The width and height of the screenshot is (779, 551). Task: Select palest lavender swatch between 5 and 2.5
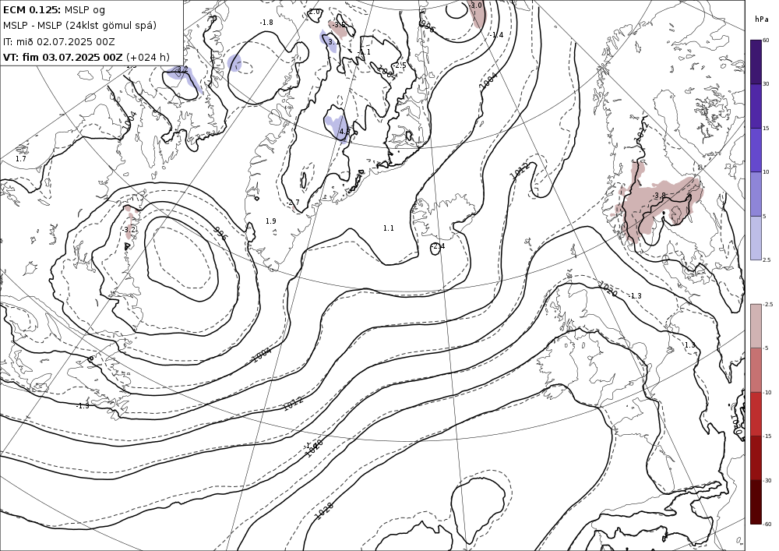coord(756,238)
